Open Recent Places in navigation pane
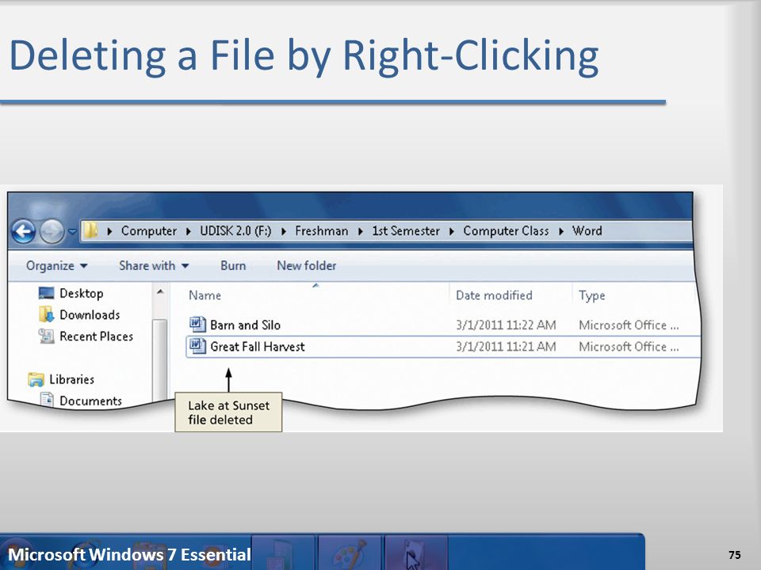761x570 pixels. (x=96, y=336)
